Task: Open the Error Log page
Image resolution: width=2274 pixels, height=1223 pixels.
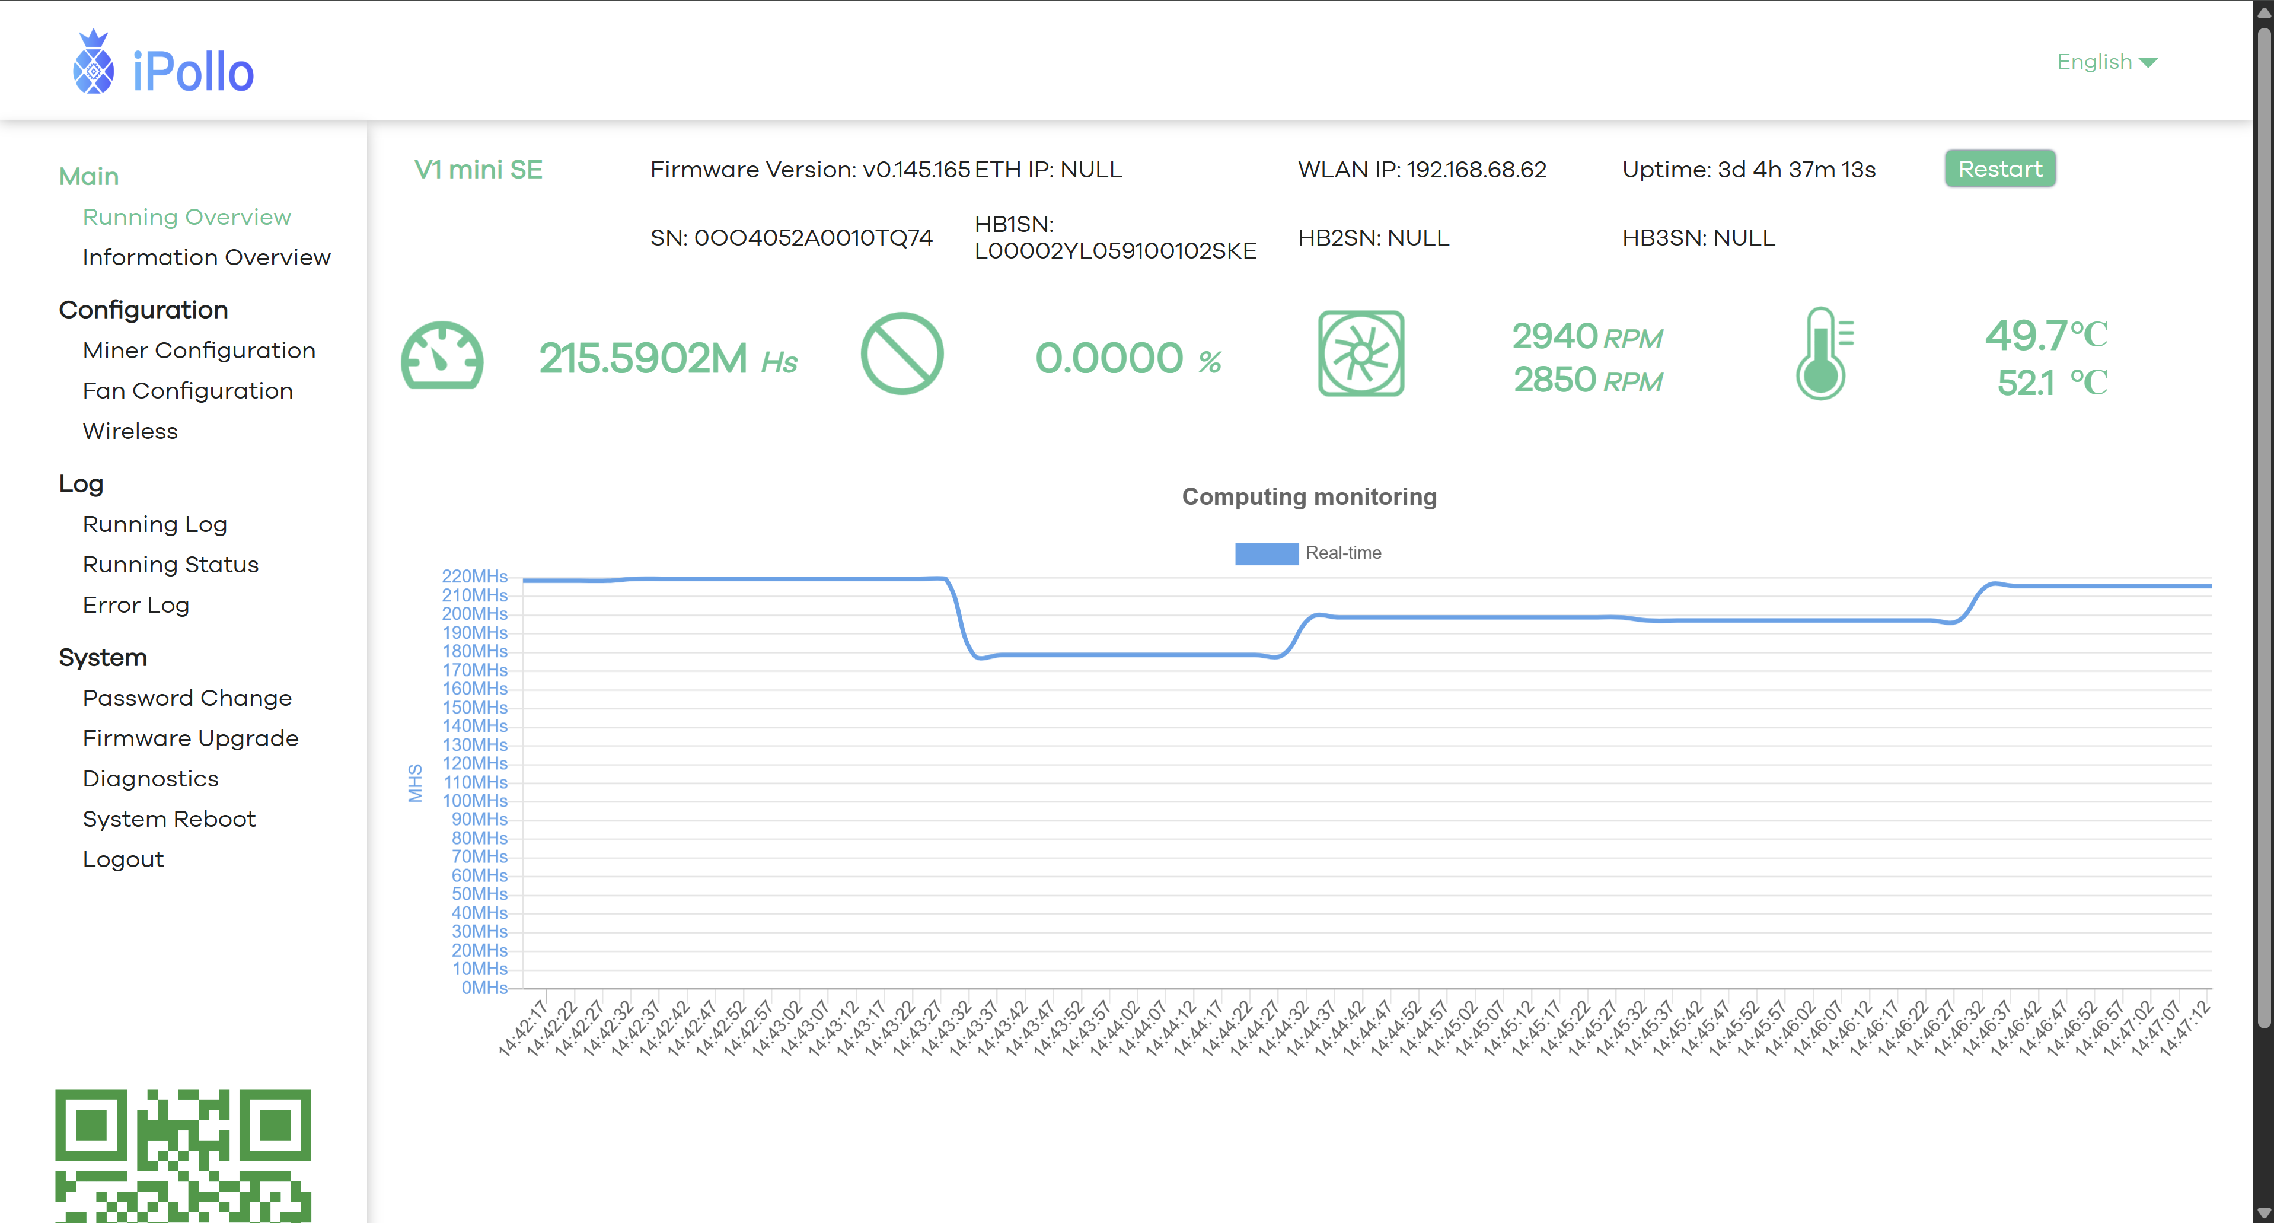Action: click(x=136, y=605)
